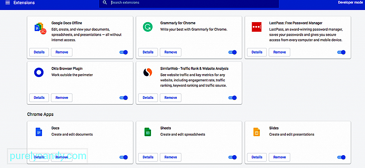Remove the Okta Browser Plugin
This screenshot has height=168, width=365.
click(x=62, y=98)
